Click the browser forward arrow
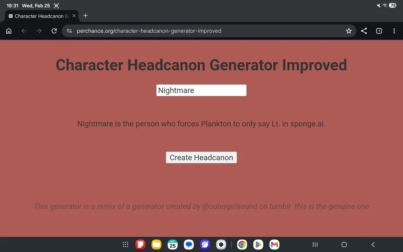The width and height of the screenshot is (403, 252). 39,31
